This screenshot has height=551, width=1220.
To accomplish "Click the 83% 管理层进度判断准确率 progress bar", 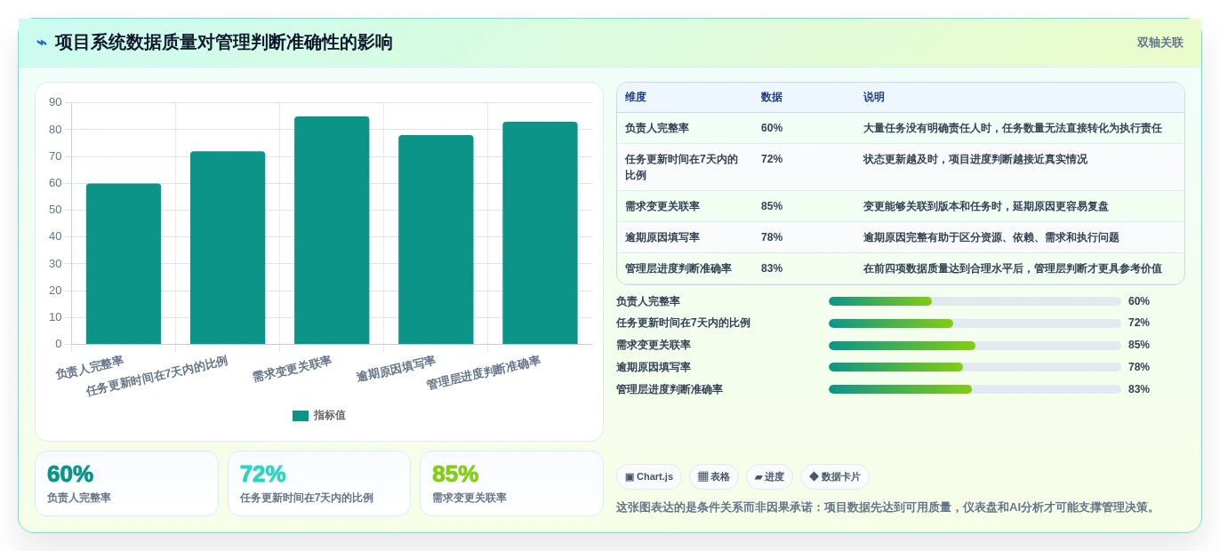I will click(x=975, y=389).
